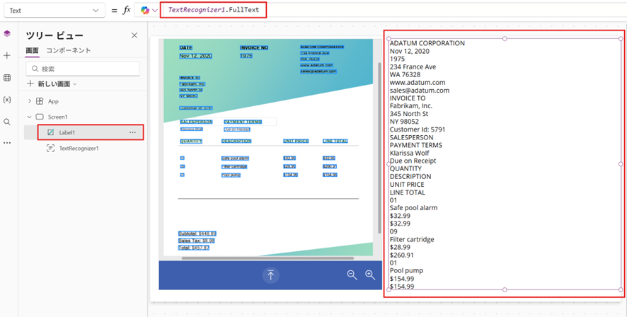627x317 pixels.
Task: Open the Label1 more options ellipsis
Action: coord(132,132)
